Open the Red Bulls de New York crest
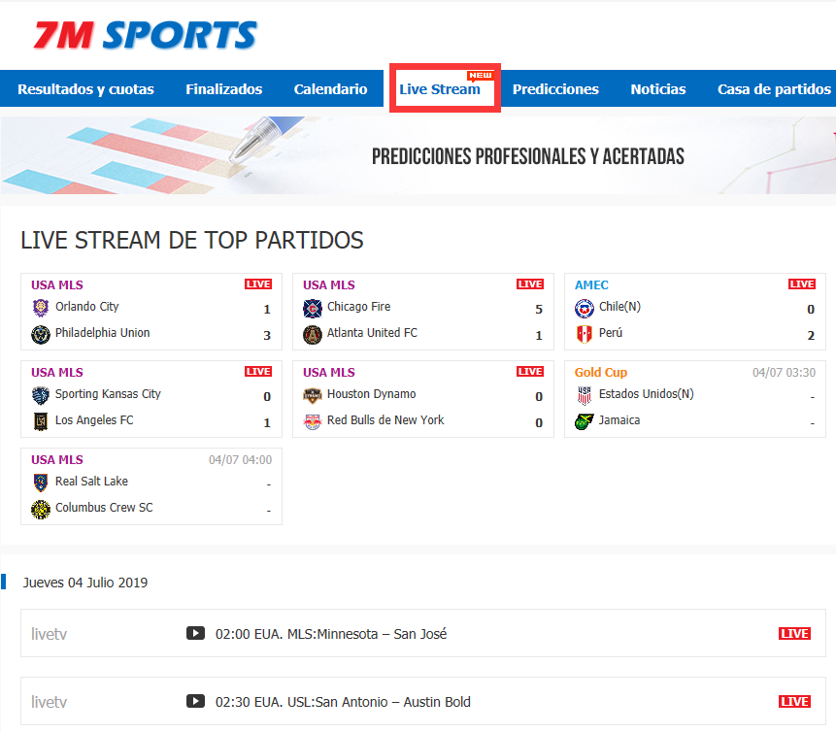 pos(313,421)
